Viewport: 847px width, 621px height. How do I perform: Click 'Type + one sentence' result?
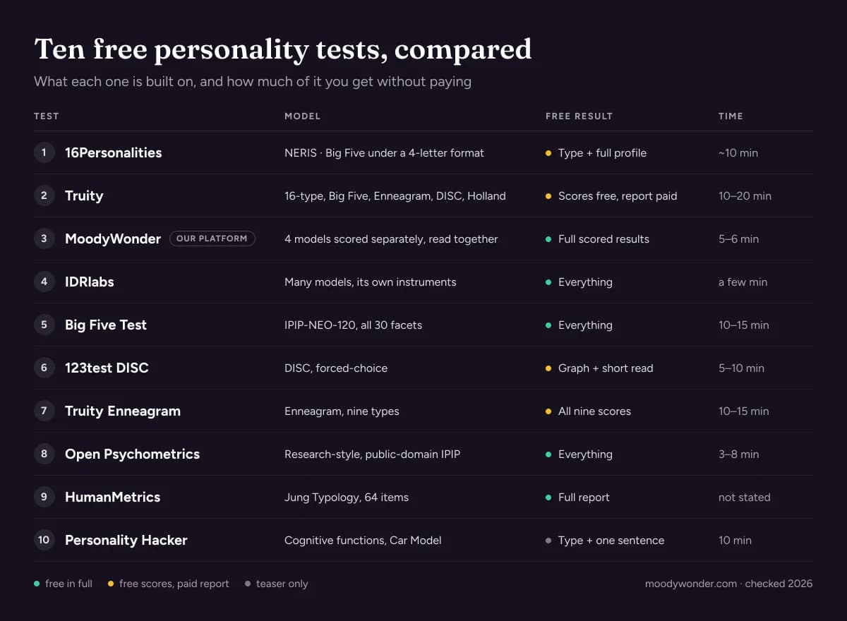pos(611,540)
